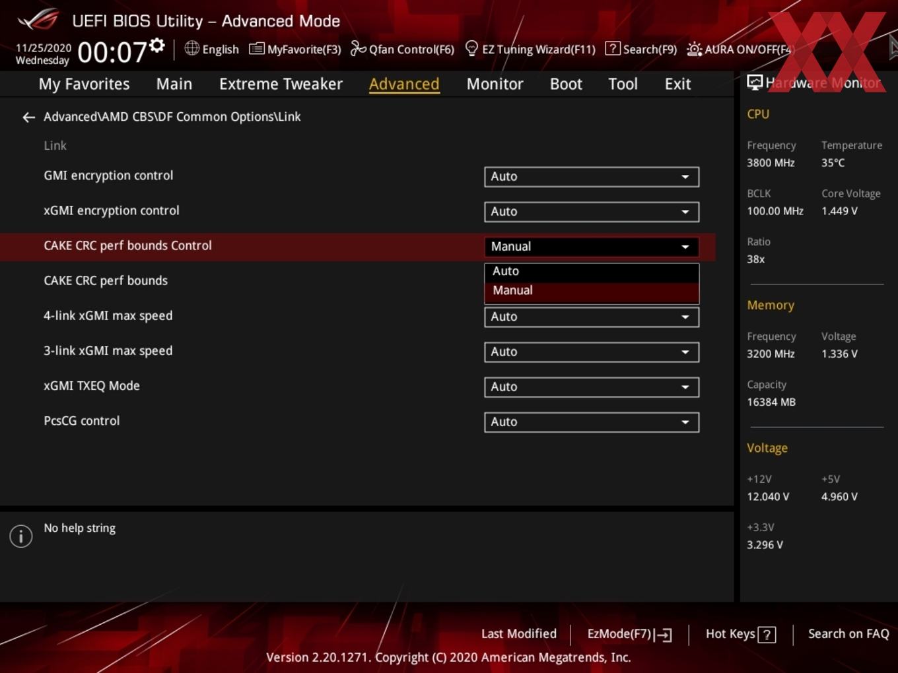
Task: Switch to the My Favorites tab
Action: [x=84, y=84]
